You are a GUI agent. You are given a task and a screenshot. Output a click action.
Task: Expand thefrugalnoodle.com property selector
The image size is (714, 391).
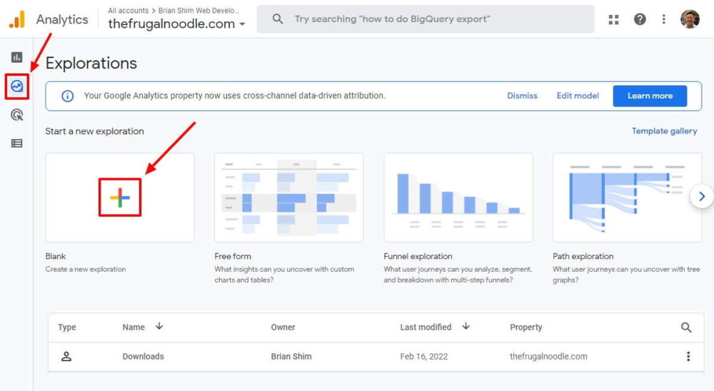click(176, 24)
